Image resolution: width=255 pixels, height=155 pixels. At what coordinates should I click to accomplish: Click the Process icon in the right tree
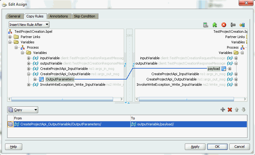tap(242, 47)
